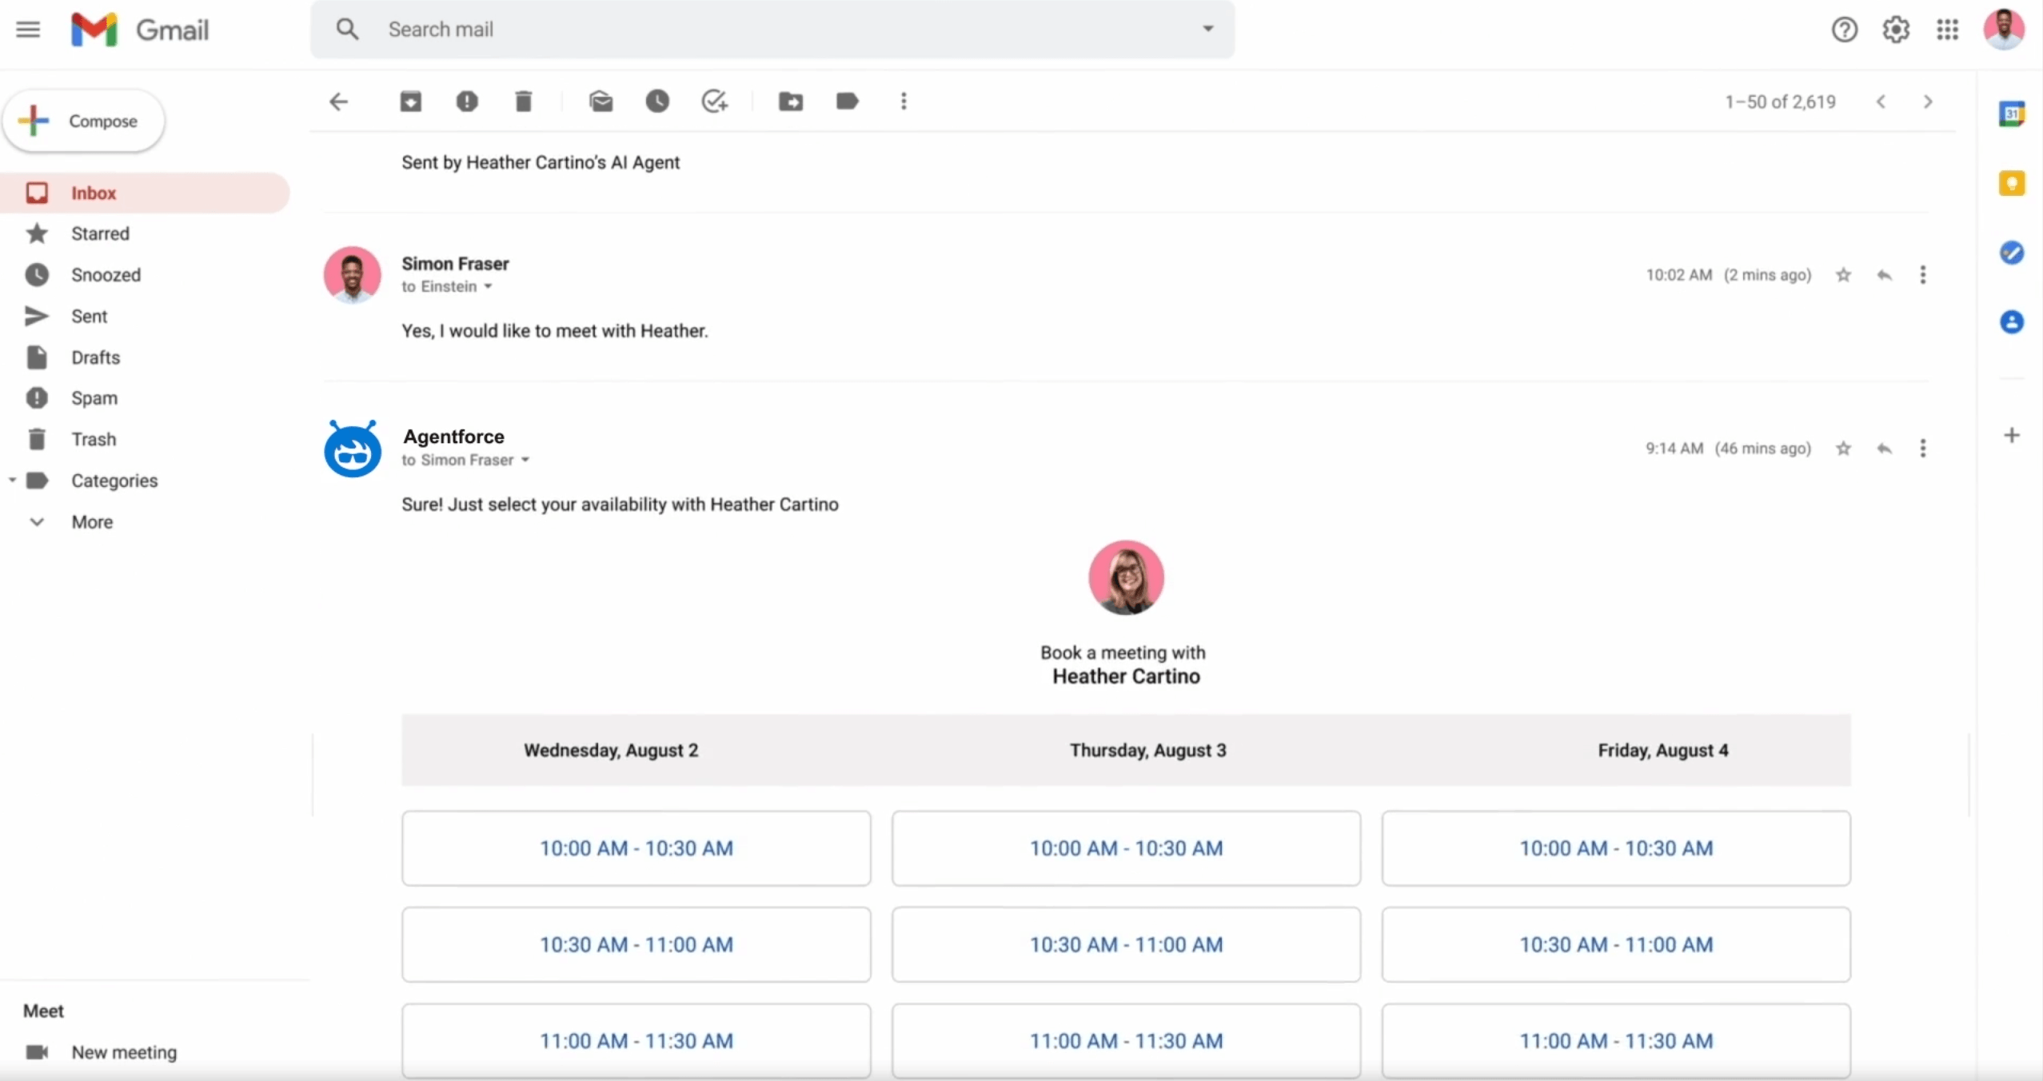The width and height of the screenshot is (2043, 1081).
Task: Select the 10:00 AM Wednesday meeting slot
Action: [636, 848]
